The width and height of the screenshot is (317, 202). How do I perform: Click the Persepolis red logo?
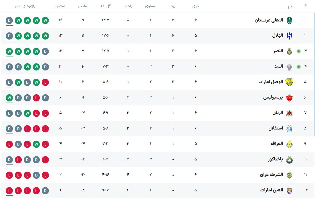[x=289, y=98]
